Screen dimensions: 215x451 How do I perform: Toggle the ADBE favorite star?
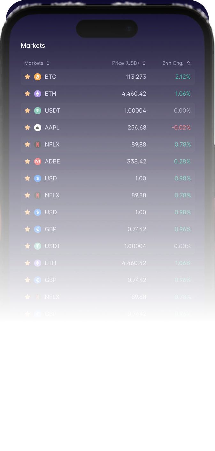[27, 162]
